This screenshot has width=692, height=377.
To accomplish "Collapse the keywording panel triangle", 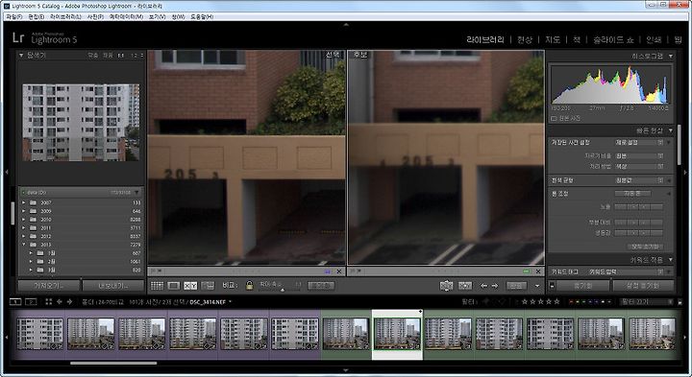I will 671,260.
